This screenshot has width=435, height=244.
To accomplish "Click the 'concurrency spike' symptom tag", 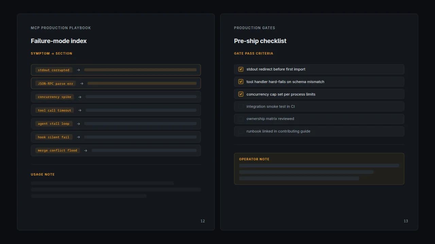I will coord(54,97).
